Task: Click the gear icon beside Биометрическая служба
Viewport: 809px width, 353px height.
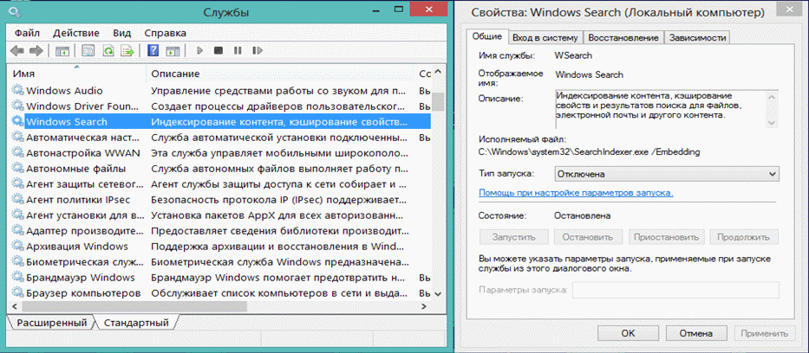Action: [x=18, y=262]
